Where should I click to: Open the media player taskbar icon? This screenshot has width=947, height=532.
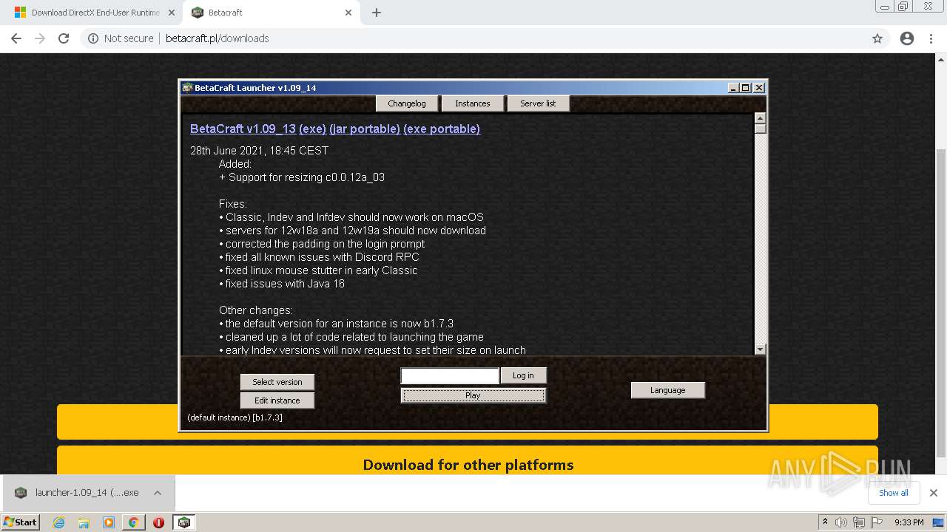(109, 522)
